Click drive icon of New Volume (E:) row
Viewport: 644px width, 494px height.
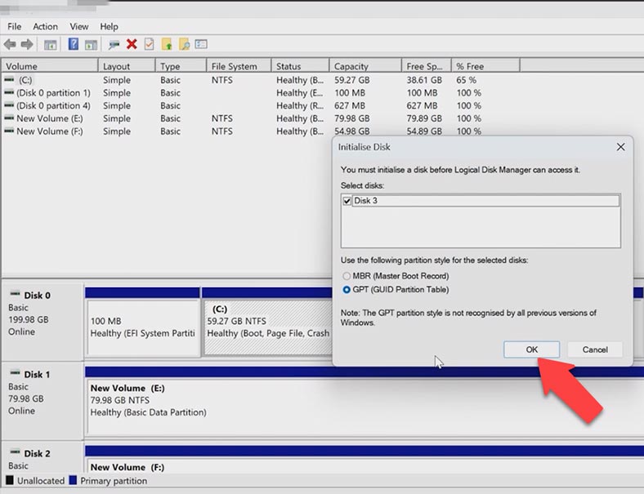pyautogui.click(x=9, y=118)
